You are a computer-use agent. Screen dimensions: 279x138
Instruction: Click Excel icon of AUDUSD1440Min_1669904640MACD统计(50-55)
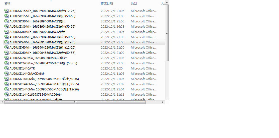[x=6, y=84]
